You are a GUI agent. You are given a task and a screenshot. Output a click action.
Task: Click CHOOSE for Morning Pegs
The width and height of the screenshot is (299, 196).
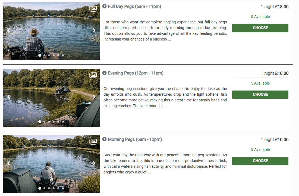[x=260, y=161]
